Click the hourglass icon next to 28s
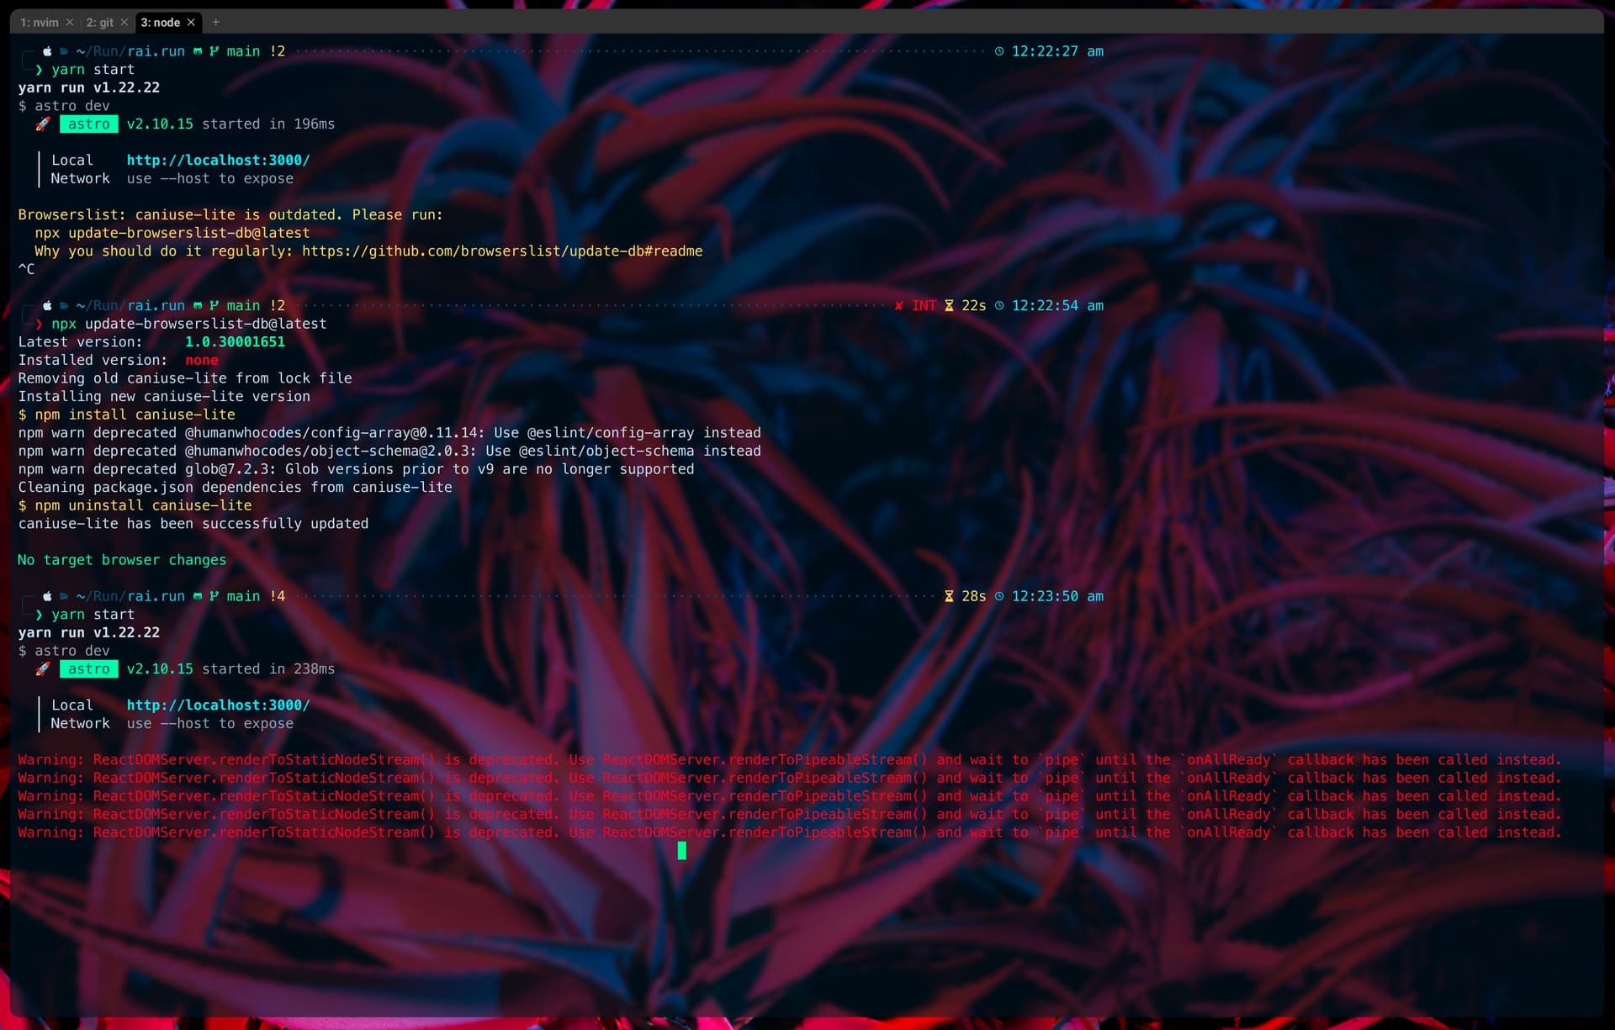The width and height of the screenshot is (1615, 1030). click(x=949, y=596)
